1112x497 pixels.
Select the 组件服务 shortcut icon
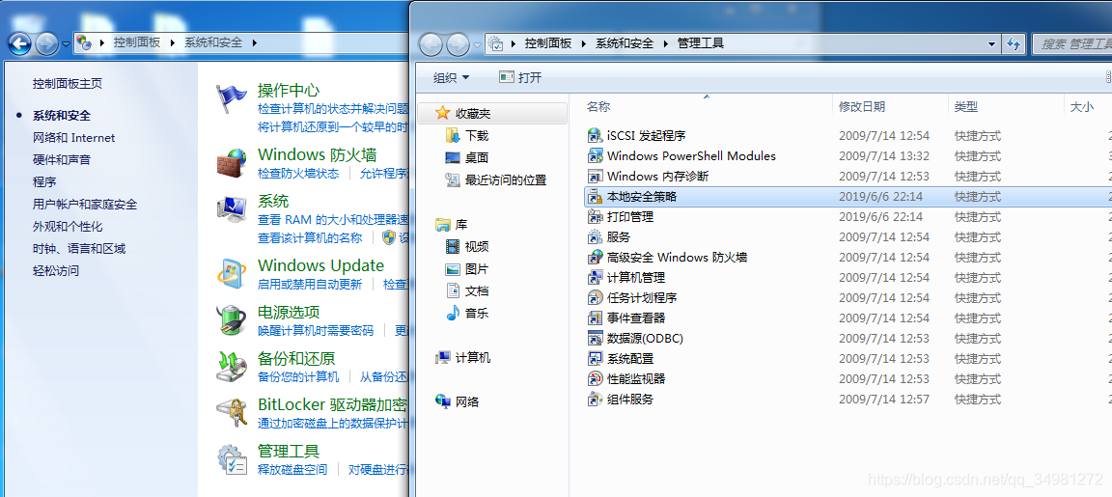point(596,400)
